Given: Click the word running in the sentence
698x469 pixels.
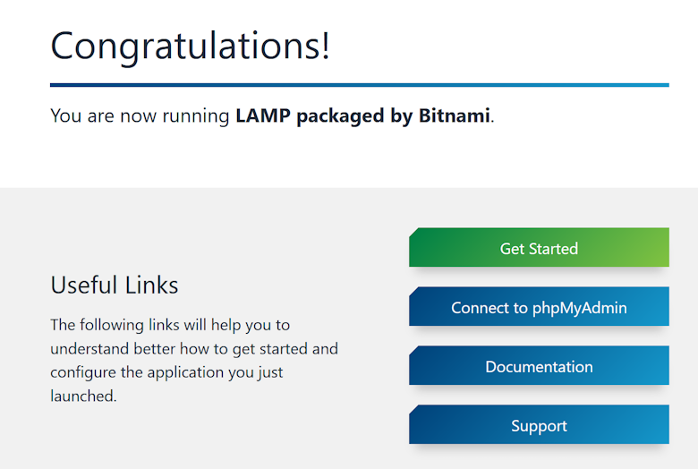Looking at the screenshot, I should pyautogui.click(x=196, y=116).
